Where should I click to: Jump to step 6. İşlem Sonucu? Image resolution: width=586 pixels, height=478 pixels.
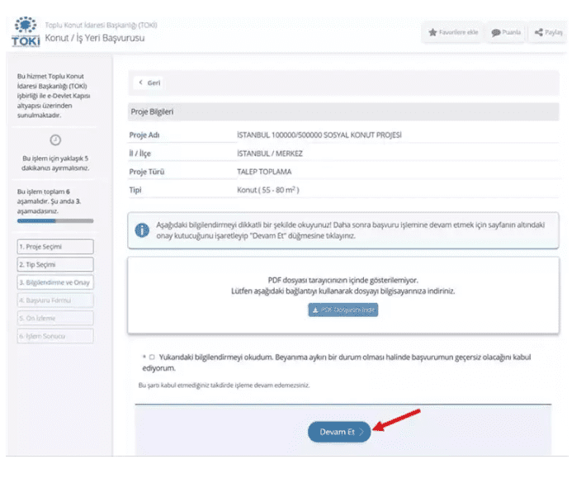[54, 336]
